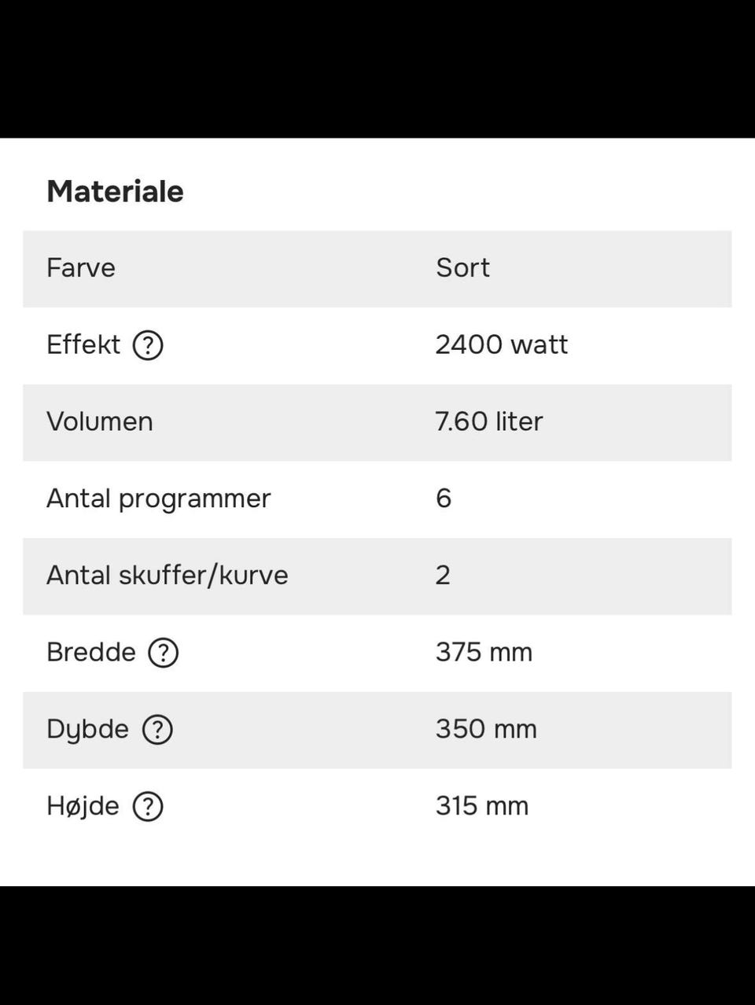Click the Farve row label
The image size is (755, 1005).
(x=81, y=268)
